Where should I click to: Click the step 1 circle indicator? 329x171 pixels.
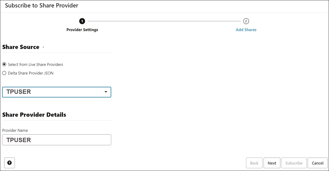coord(82,21)
